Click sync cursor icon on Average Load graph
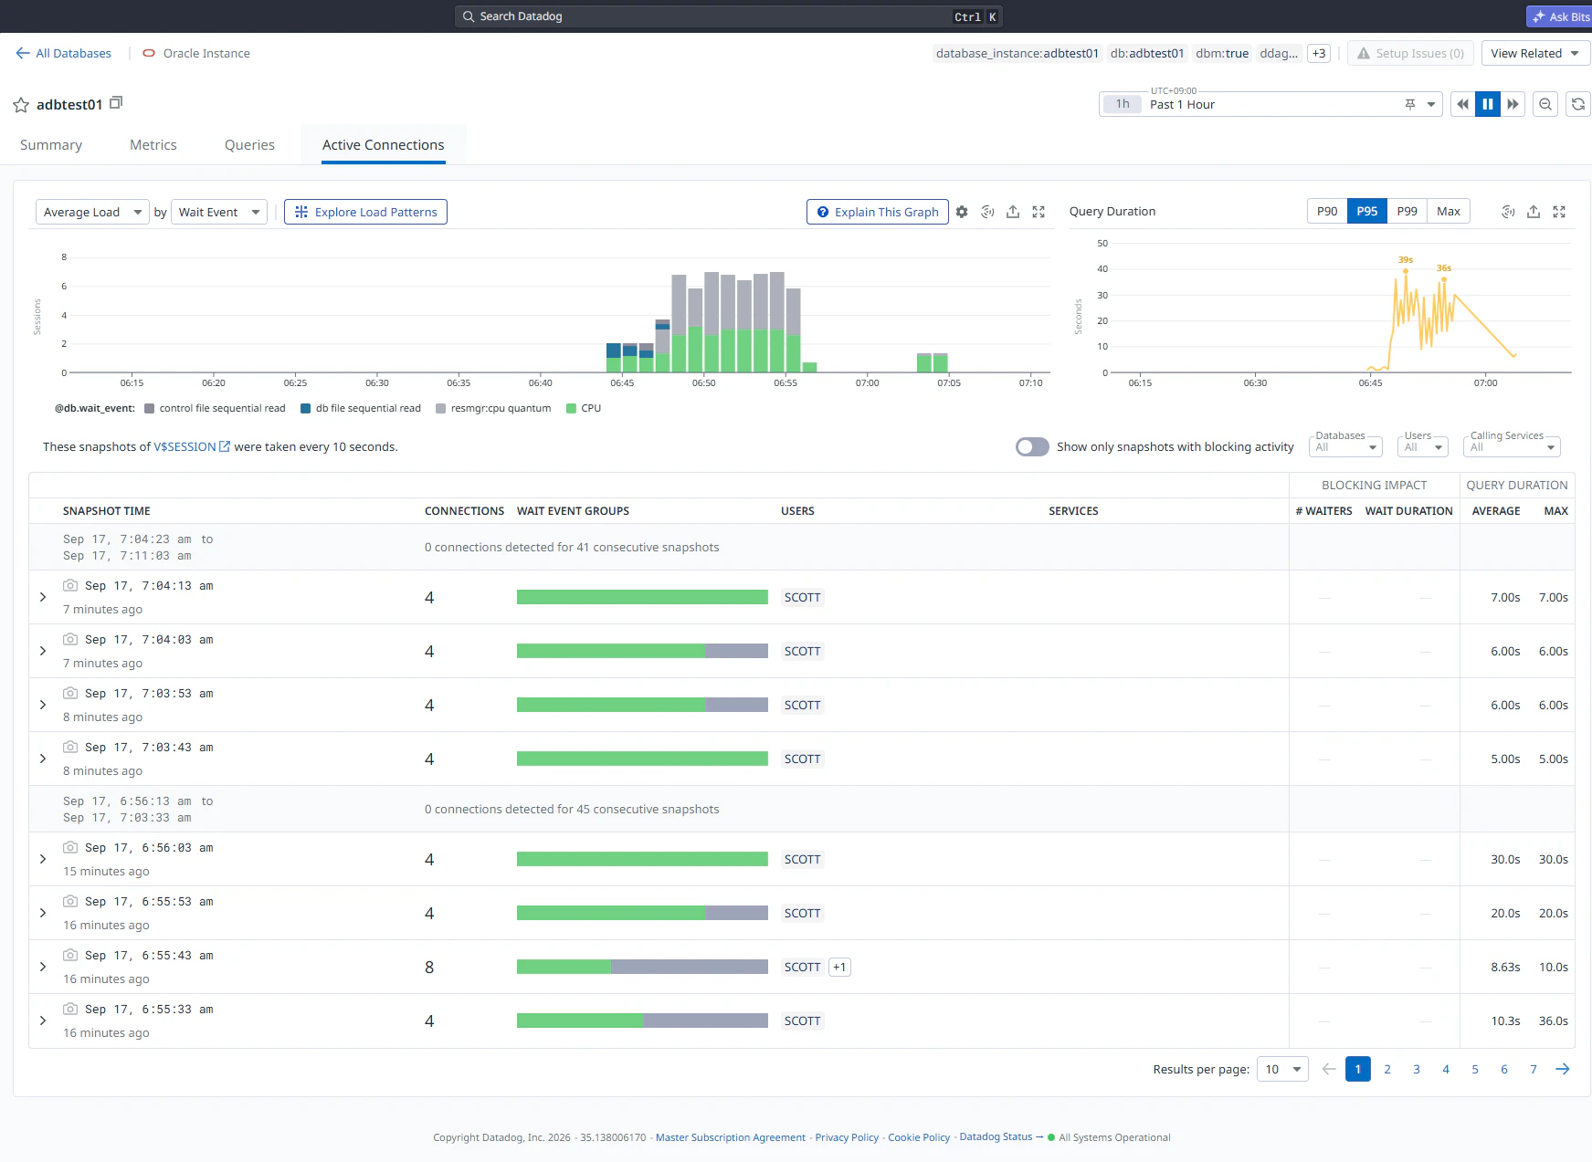Viewport: 1592px width, 1162px height. [x=987, y=212]
